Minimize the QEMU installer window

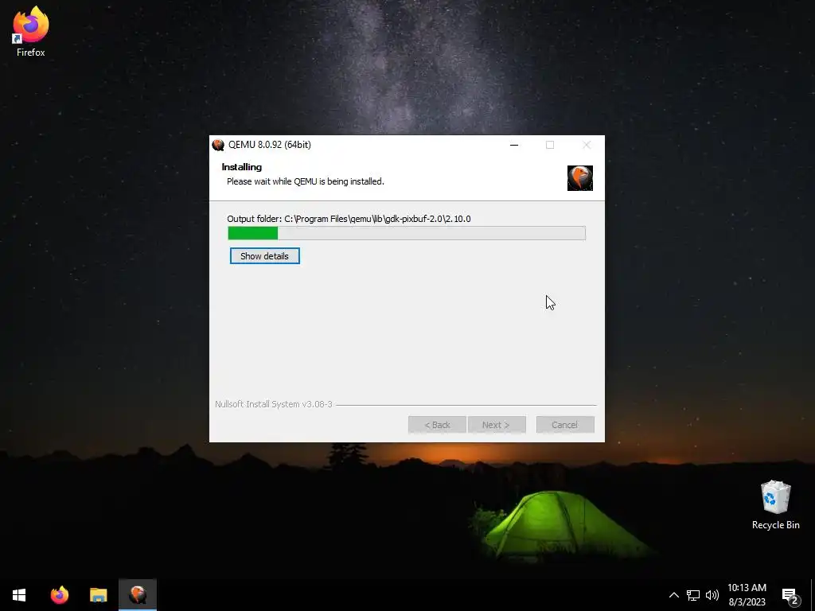point(514,145)
